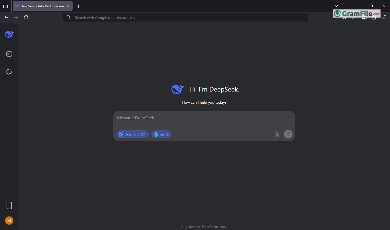The height and width of the screenshot is (230, 390).
Task: Click the large DeepSeek whale logo in greeting
Action: click(x=178, y=89)
